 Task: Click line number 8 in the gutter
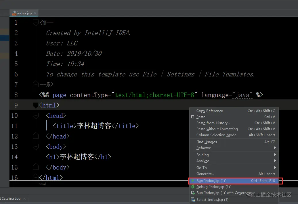(x=16, y=95)
